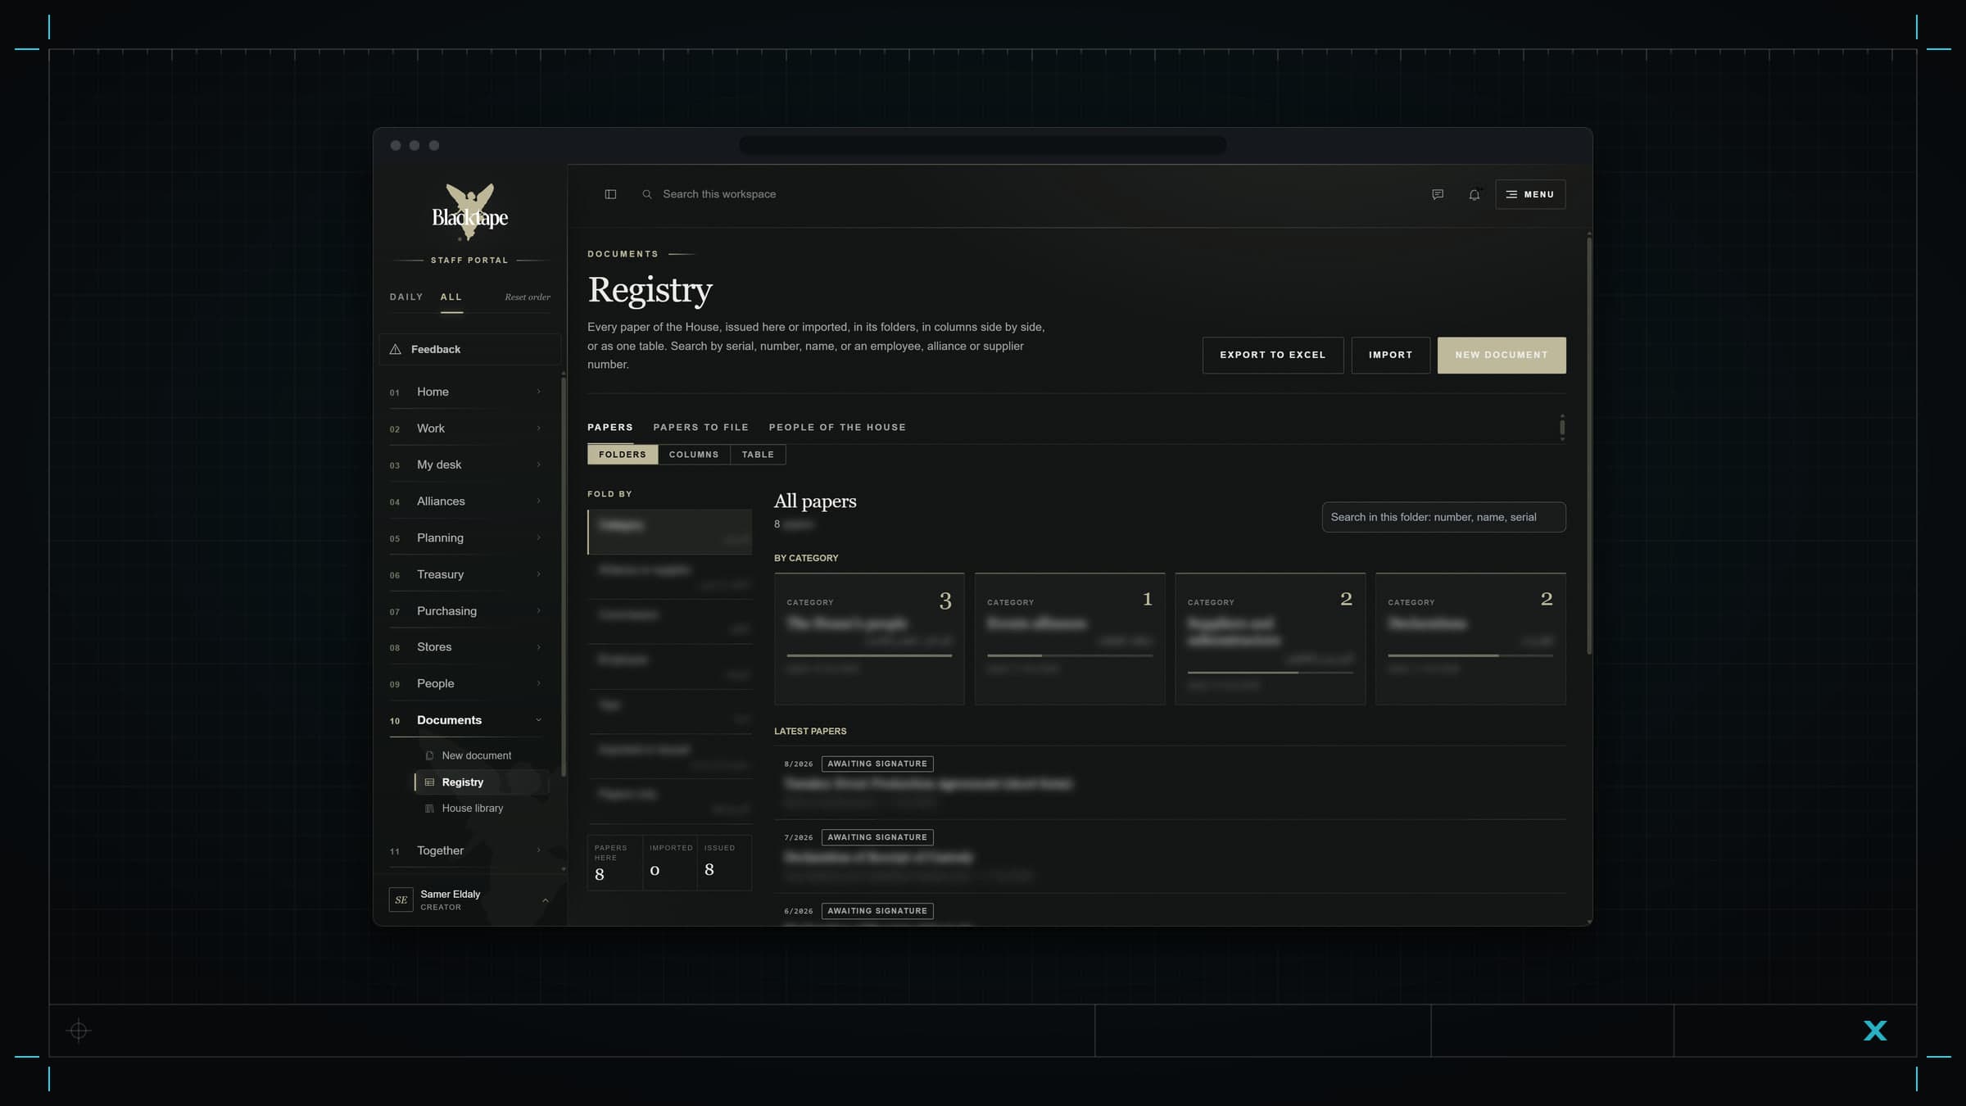The width and height of the screenshot is (1966, 1106).
Task: Open the messages chat icon
Action: [1438, 194]
